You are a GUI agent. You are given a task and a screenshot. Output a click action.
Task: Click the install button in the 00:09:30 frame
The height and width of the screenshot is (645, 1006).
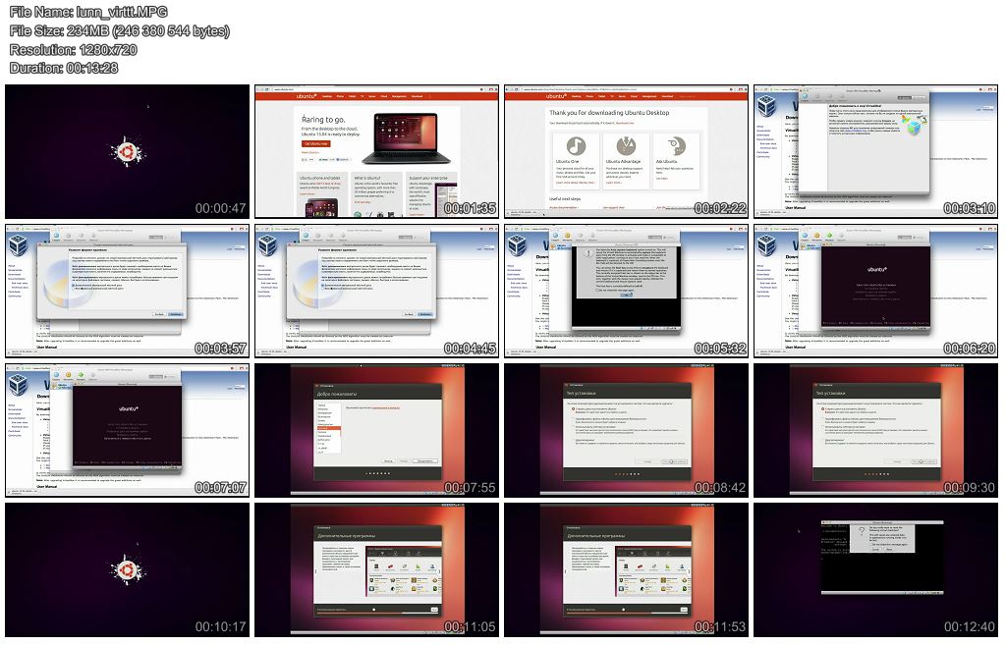(x=924, y=459)
